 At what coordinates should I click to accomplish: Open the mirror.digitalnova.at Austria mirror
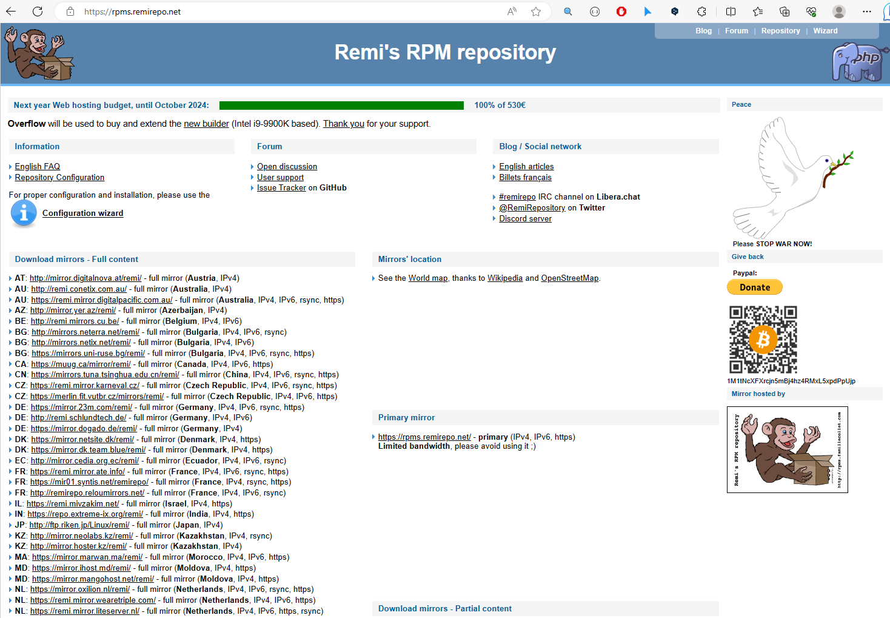(x=85, y=278)
